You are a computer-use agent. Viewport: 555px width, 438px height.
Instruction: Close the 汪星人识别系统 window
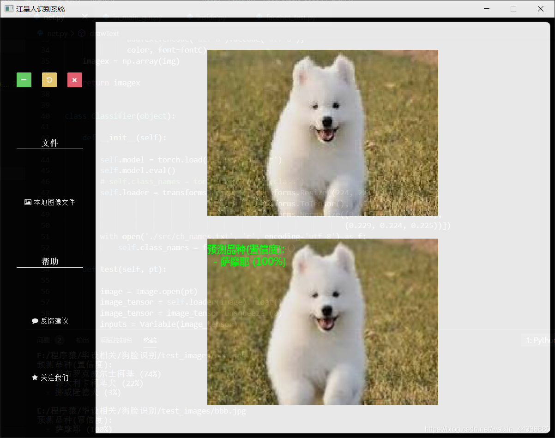(x=541, y=9)
